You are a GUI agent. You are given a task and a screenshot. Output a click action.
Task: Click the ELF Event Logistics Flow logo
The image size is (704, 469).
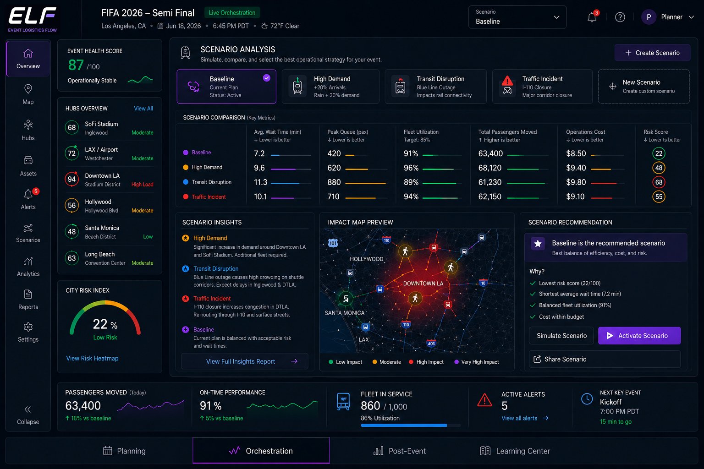tap(33, 19)
